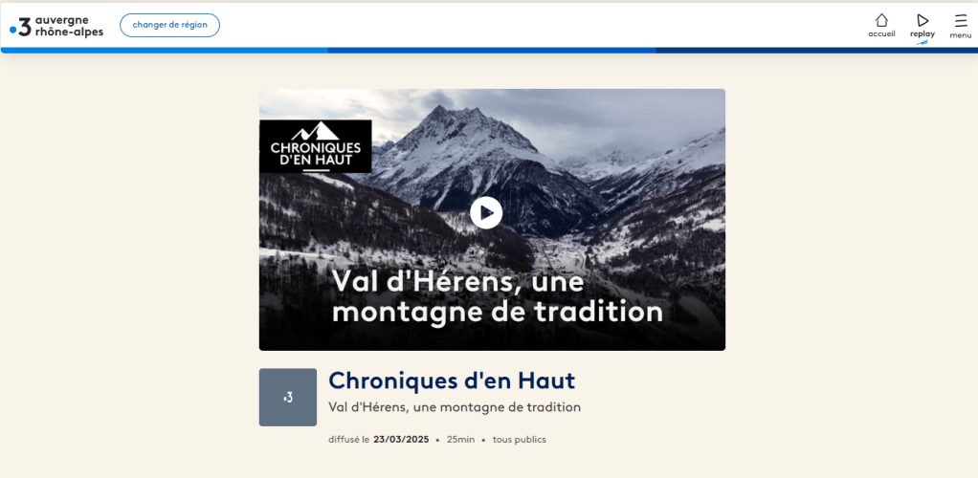Image resolution: width=978 pixels, height=478 pixels.
Task: Click the auvergne rhône-alpes region name
Action: point(69,26)
